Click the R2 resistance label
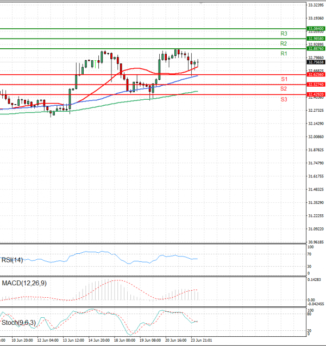This screenshot has width=326, height=346. [284, 44]
